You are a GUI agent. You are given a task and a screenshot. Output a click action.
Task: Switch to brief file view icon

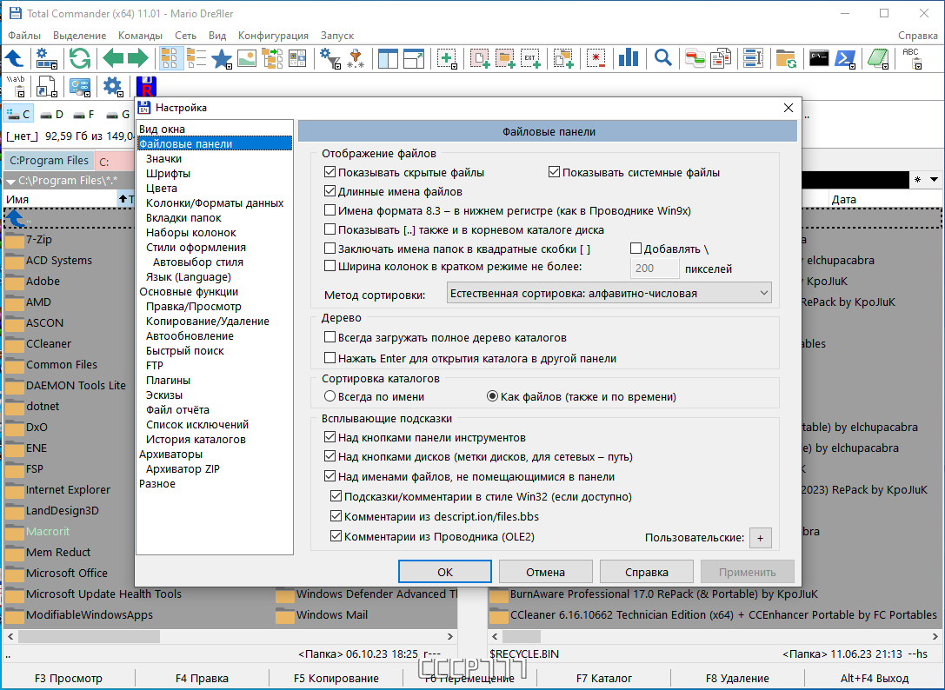point(171,58)
